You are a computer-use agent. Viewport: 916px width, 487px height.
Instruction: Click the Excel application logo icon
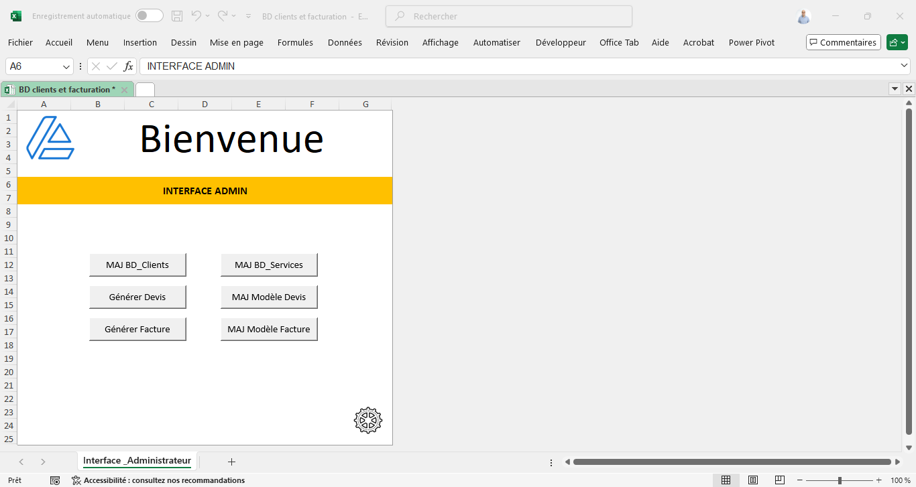16,16
